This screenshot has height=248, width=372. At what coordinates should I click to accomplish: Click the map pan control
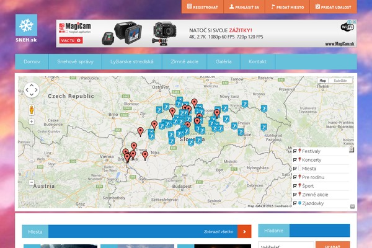pos(32,90)
